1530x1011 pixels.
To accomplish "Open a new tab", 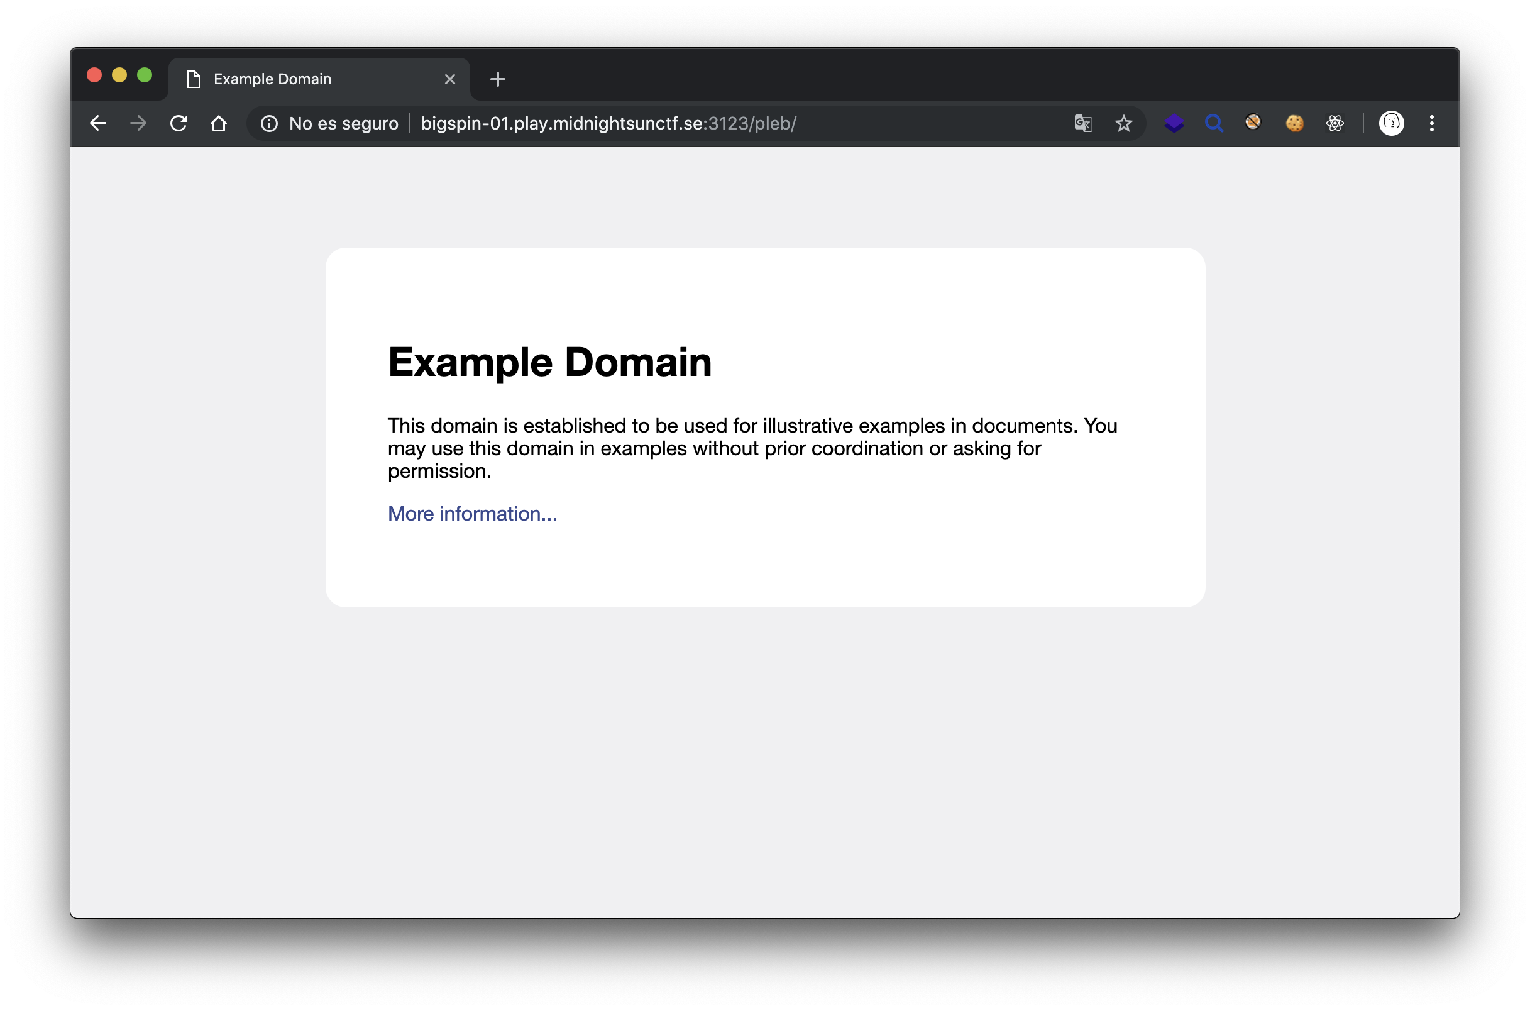I will click(x=498, y=79).
